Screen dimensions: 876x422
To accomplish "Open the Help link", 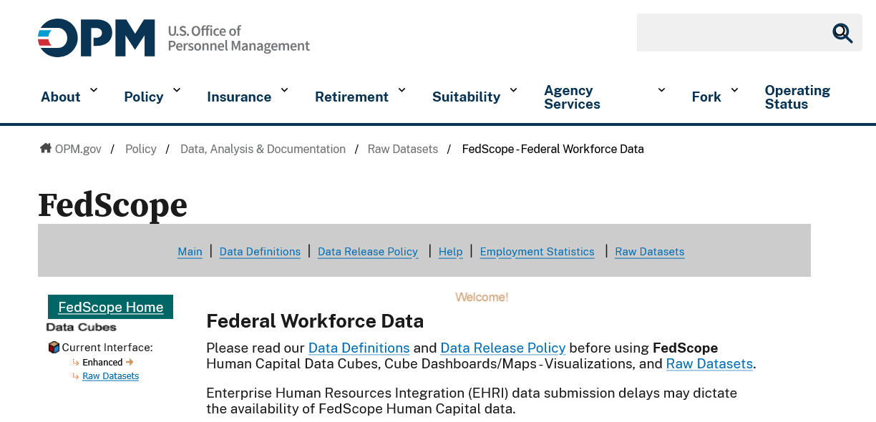I will pyautogui.click(x=451, y=252).
